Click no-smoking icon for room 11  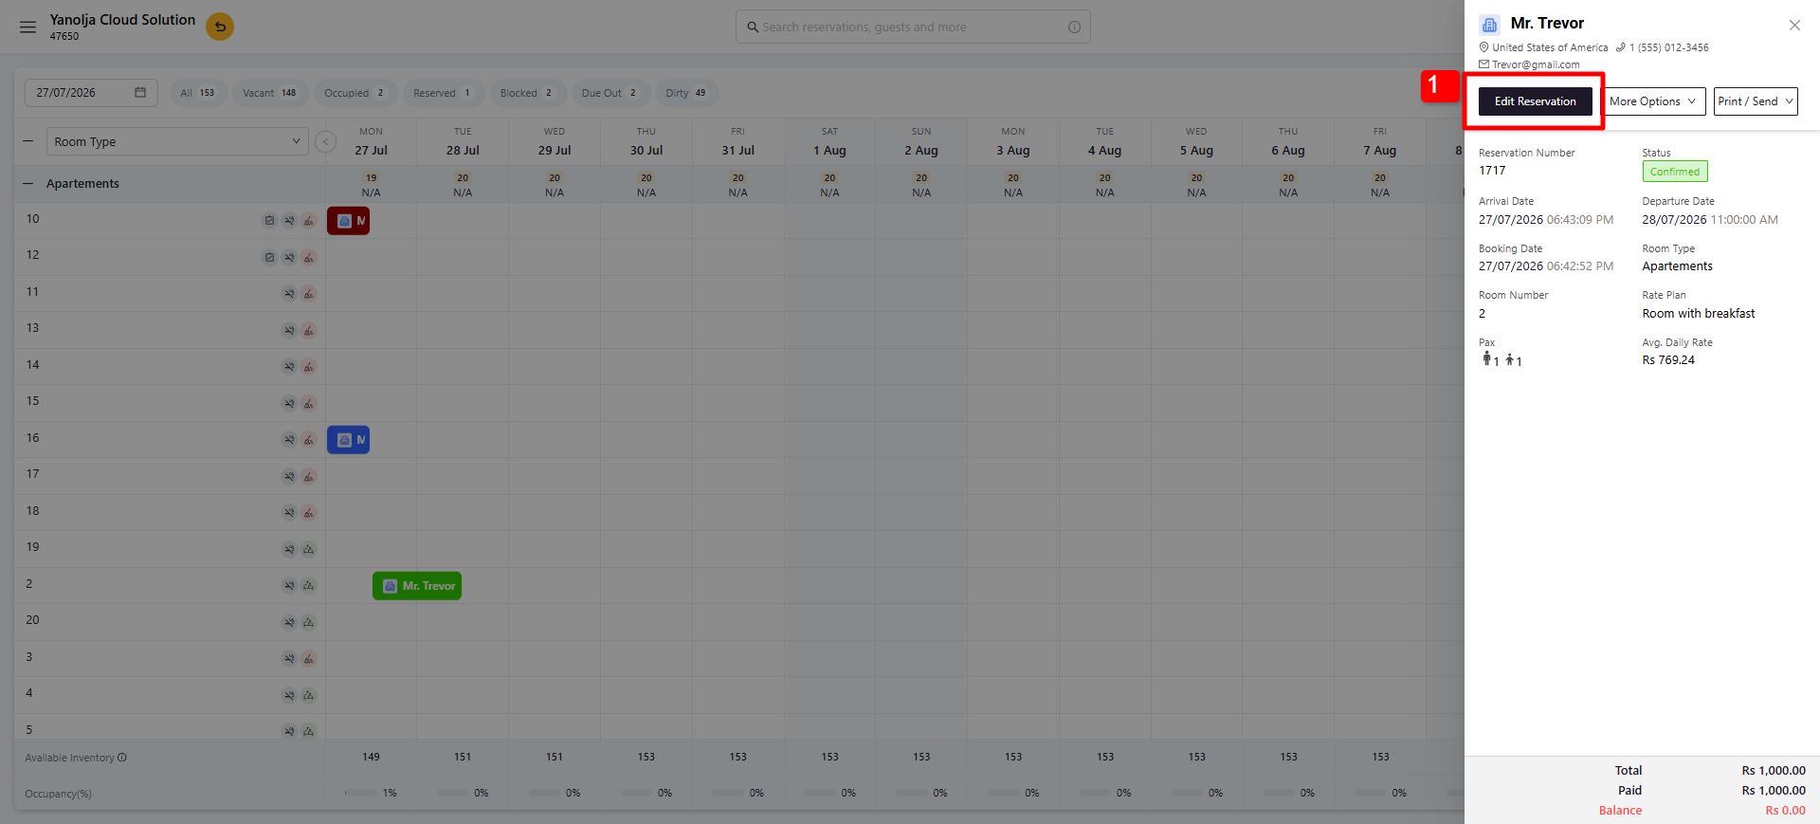(289, 293)
